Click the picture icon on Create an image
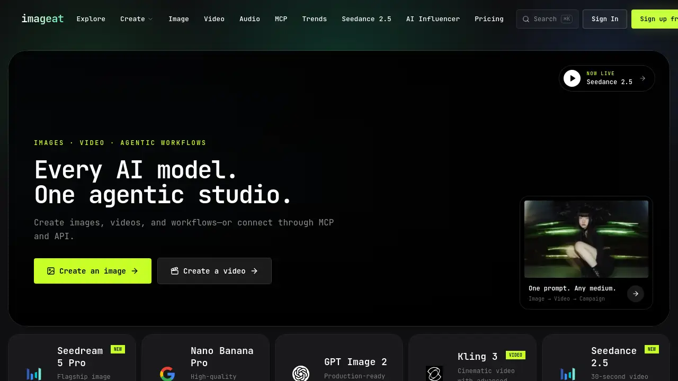 pos(51,271)
